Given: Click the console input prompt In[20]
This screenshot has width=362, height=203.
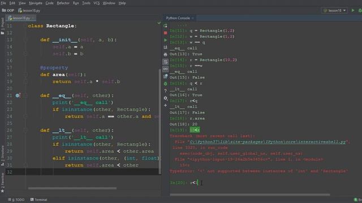Looking at the screenshot, I should pyautogui.click(x=179, y=183).
